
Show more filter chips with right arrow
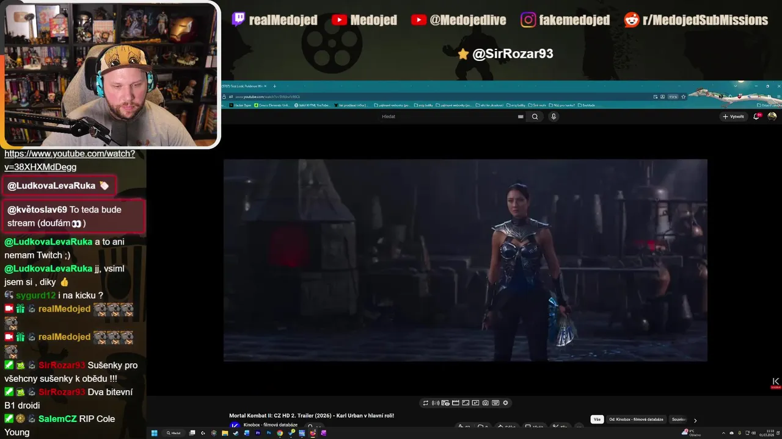pyautogui.click(x=695, y=420)
